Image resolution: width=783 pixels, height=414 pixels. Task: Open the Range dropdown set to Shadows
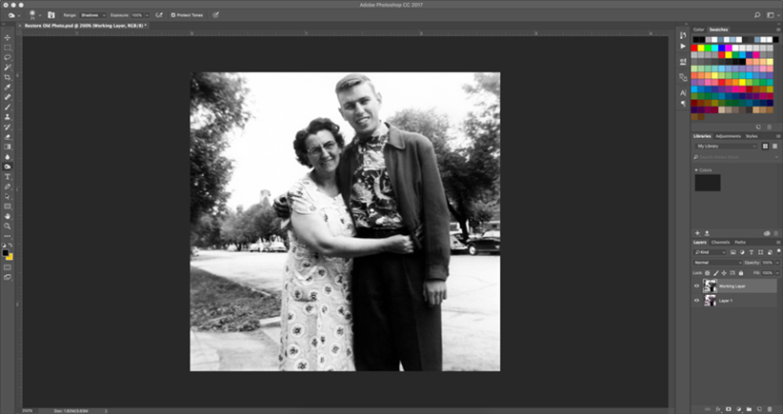(x=93, y=15)
